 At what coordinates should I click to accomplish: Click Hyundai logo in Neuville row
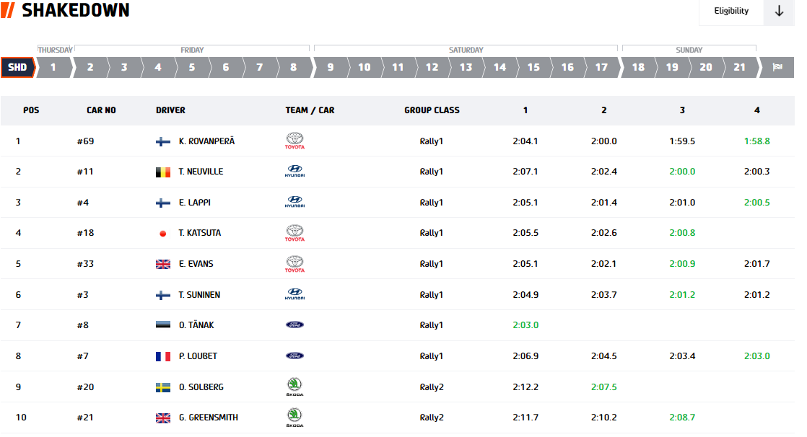pyautogui.click(x=295, y=171)
